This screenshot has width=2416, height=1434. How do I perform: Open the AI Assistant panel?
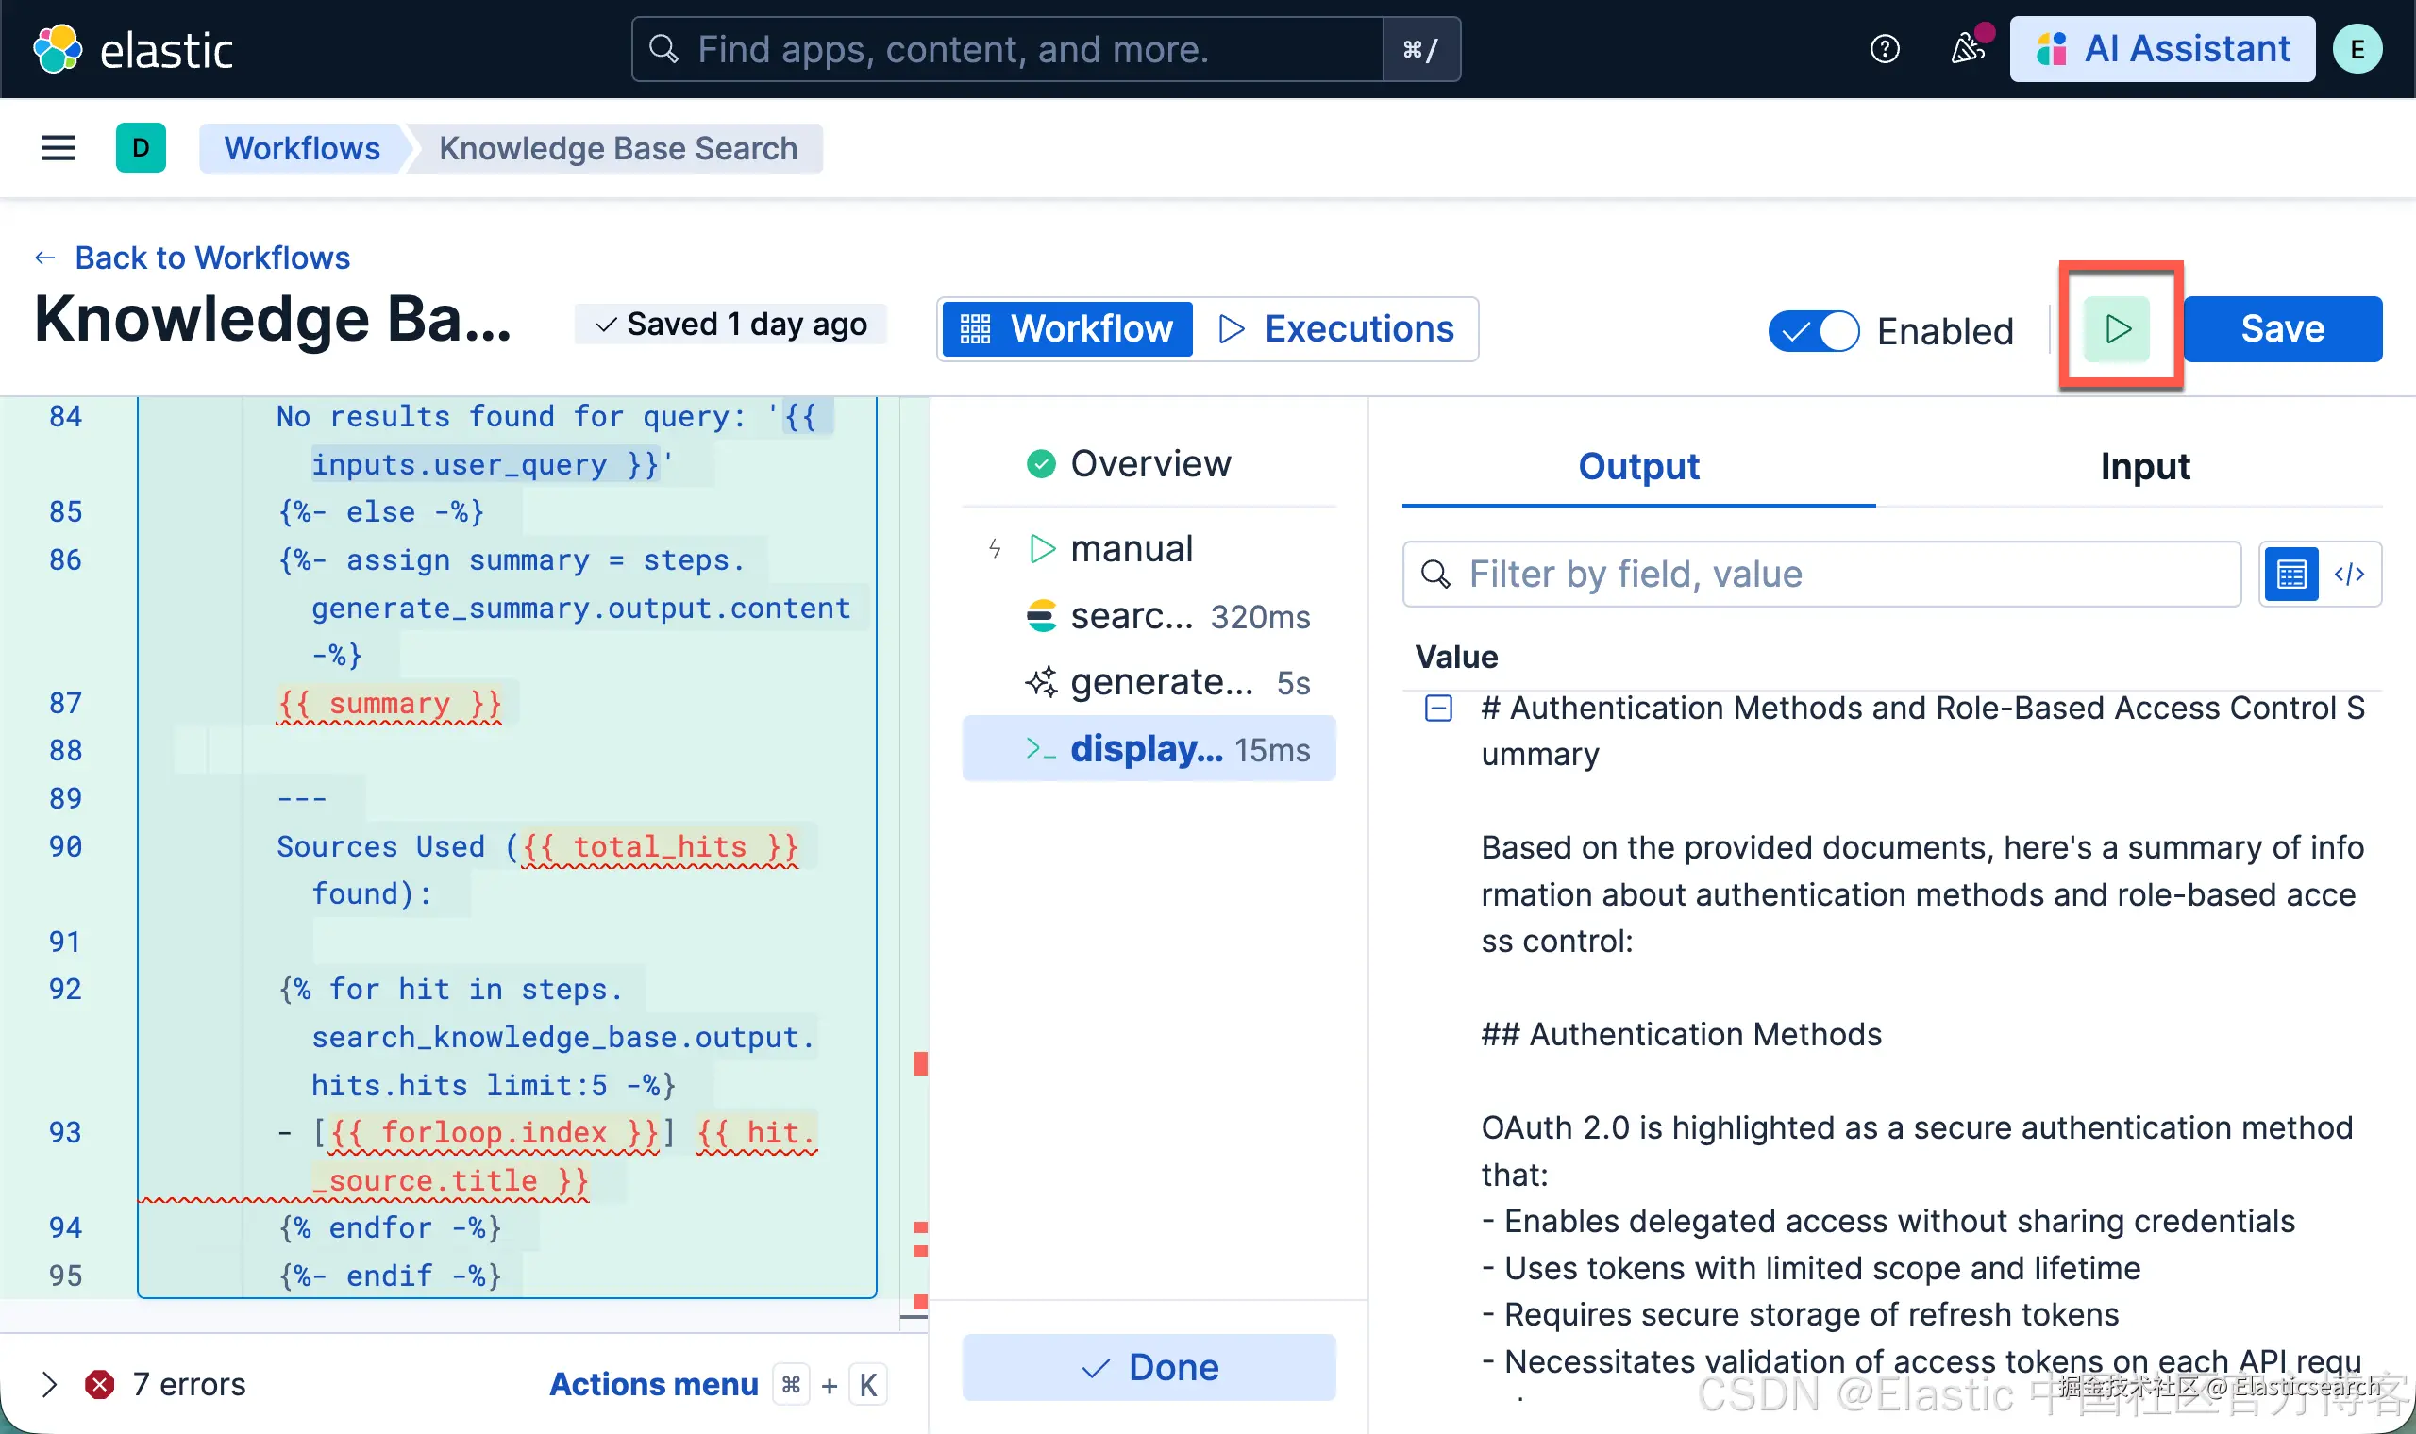point(2162,49)
